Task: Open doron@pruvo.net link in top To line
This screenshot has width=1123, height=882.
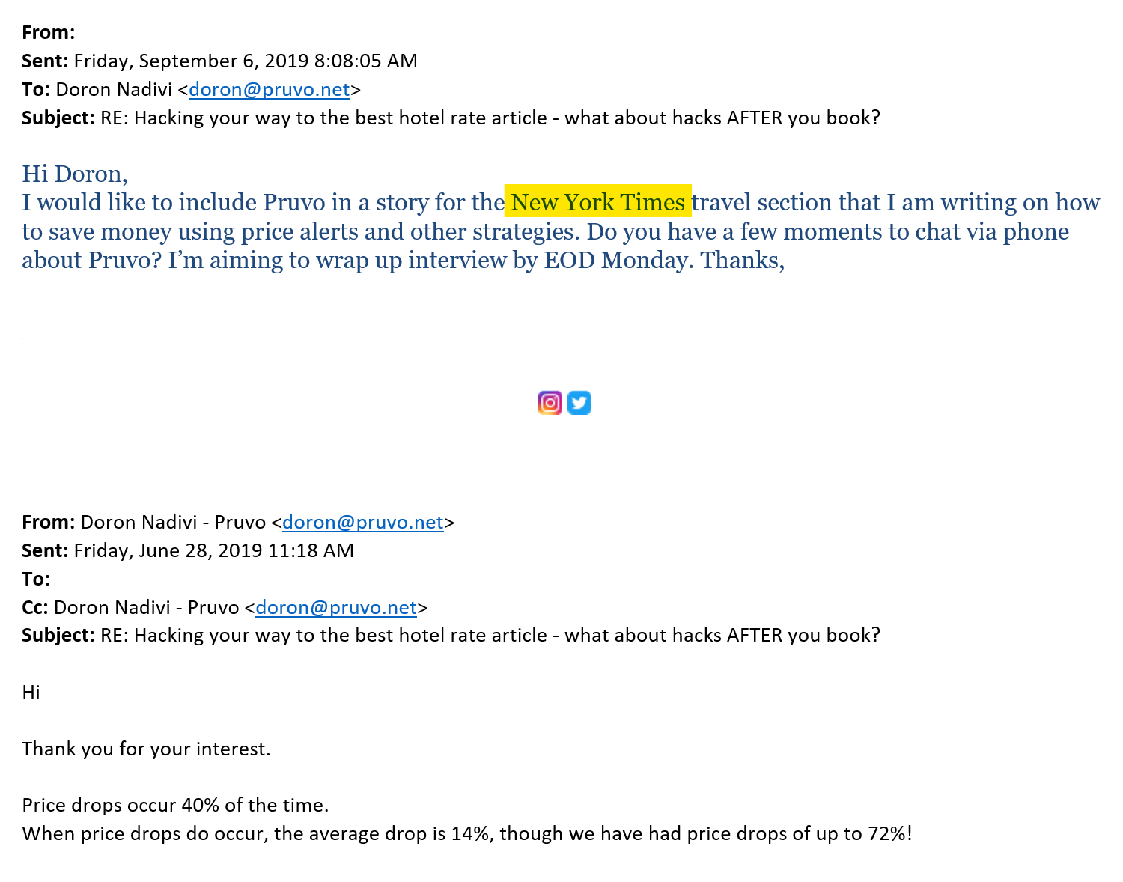Action: pyautogui.click(x=270, y=90)
